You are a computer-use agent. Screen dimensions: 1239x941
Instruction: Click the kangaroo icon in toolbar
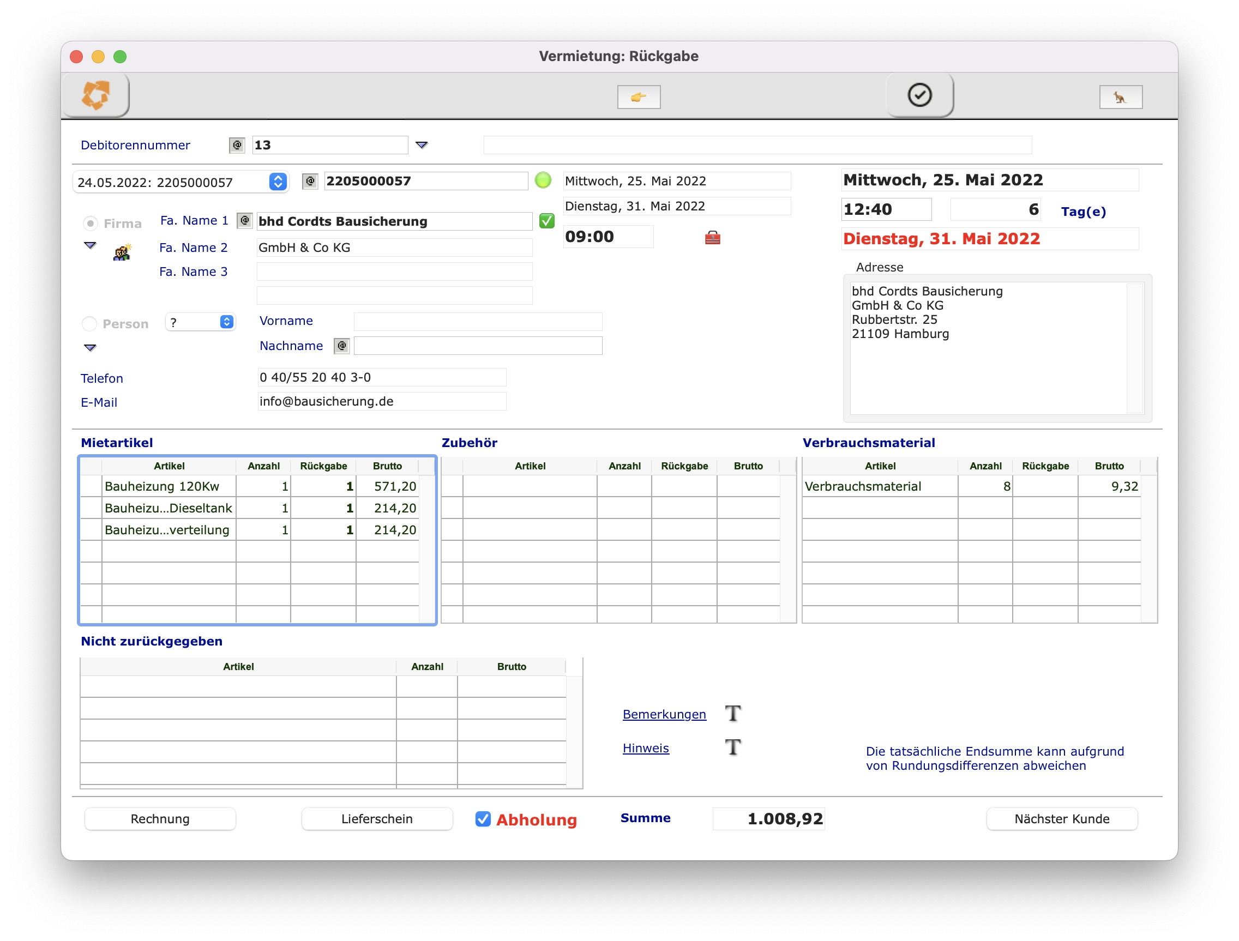click(1120, 98)
